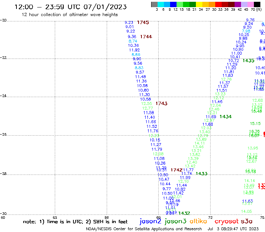
Task: Click the wave height 10.15
Action: pos(155,140)
